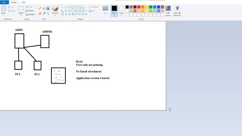The height and width of the screenshot is (136, 242).
Task: Choose the Down arrow shape
Action: 62,14
